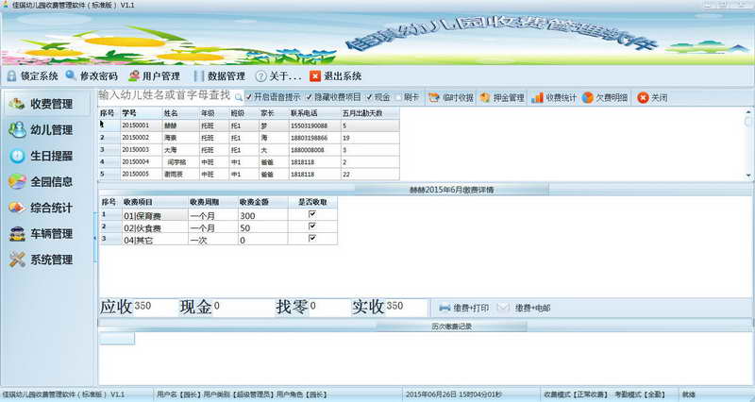755x402 pixels.
Task: Toggle the 开启语音提示 checkbox
Action: (249, 97)
